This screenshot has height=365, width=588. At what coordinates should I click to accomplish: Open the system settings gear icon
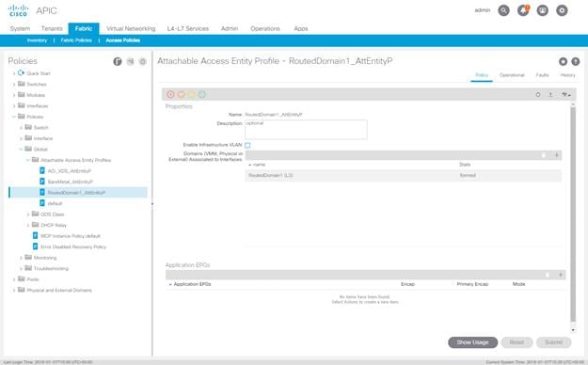[562, 10]
